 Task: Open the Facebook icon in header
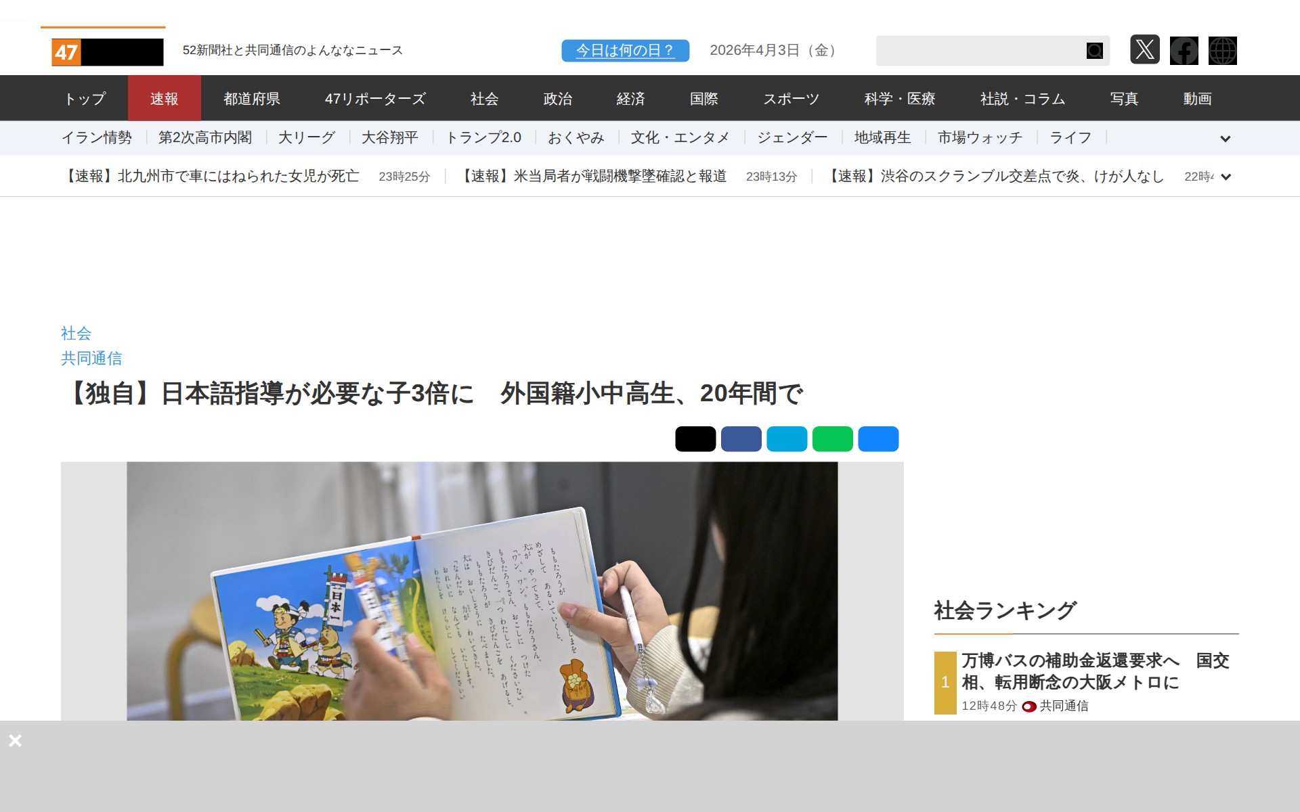(x=1184, y=51)
